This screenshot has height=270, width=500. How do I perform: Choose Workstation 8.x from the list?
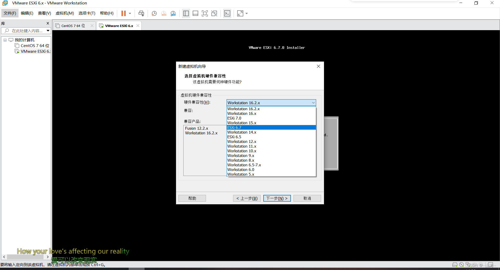[271, 160]
